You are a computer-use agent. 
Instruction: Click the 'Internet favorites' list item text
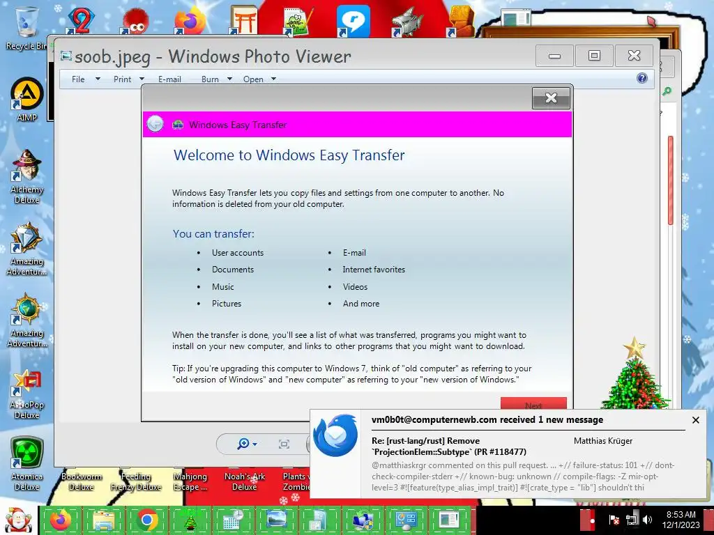coord(374,270)
